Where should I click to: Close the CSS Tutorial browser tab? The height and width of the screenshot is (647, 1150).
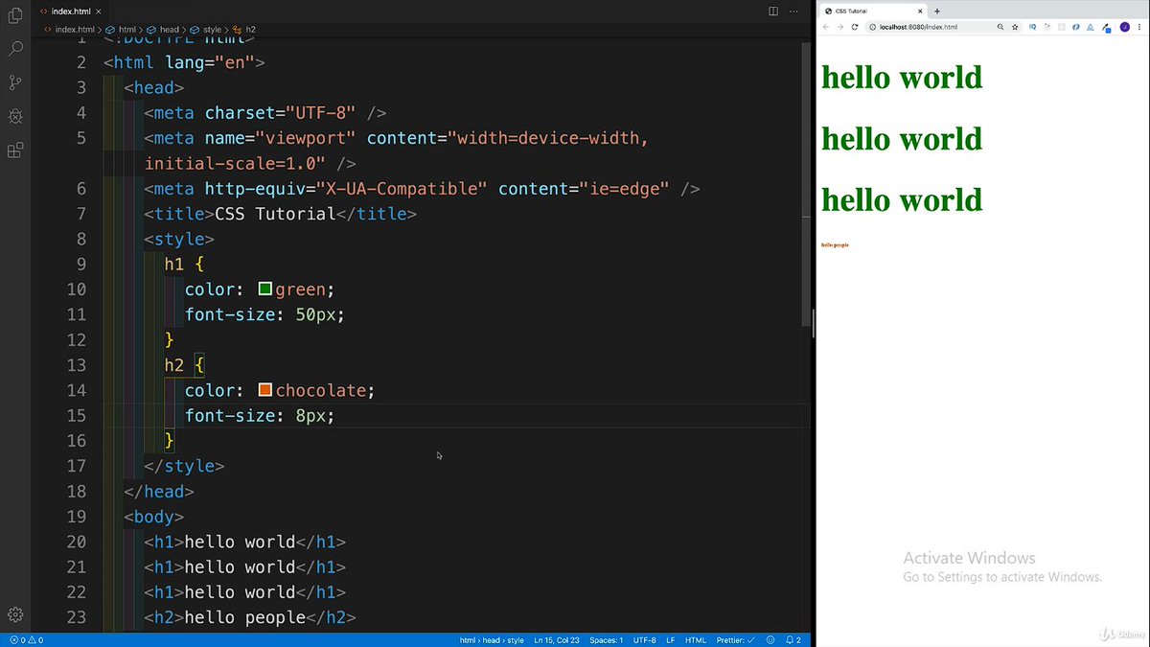coord(922,11)
